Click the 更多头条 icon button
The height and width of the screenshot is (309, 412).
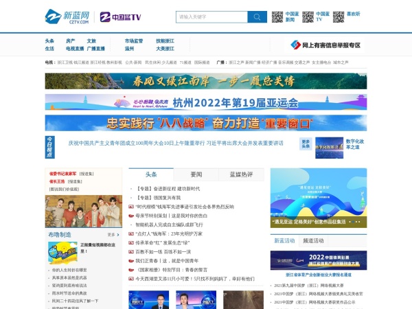306,144
